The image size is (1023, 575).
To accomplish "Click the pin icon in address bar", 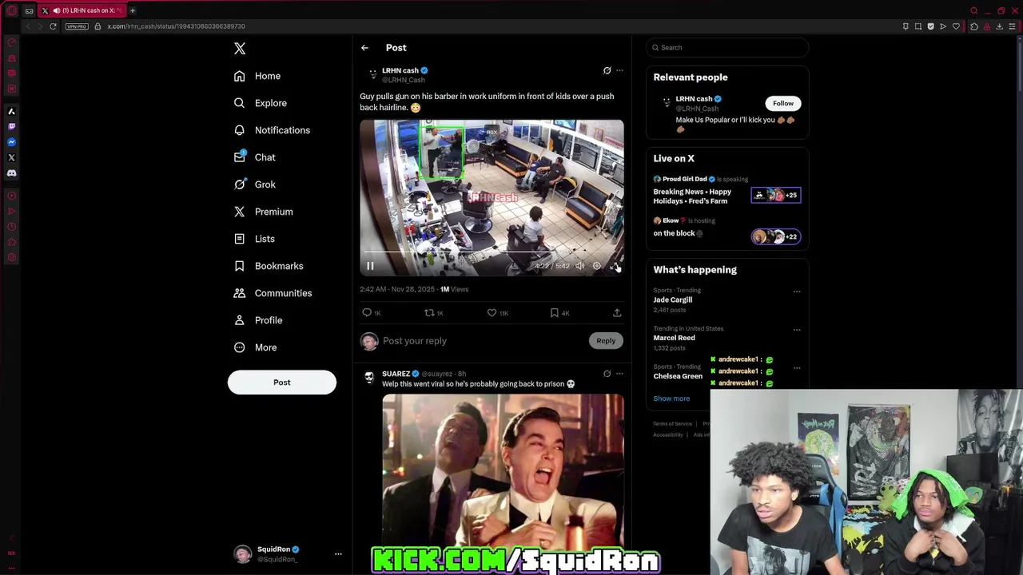I will pos(905,26).
